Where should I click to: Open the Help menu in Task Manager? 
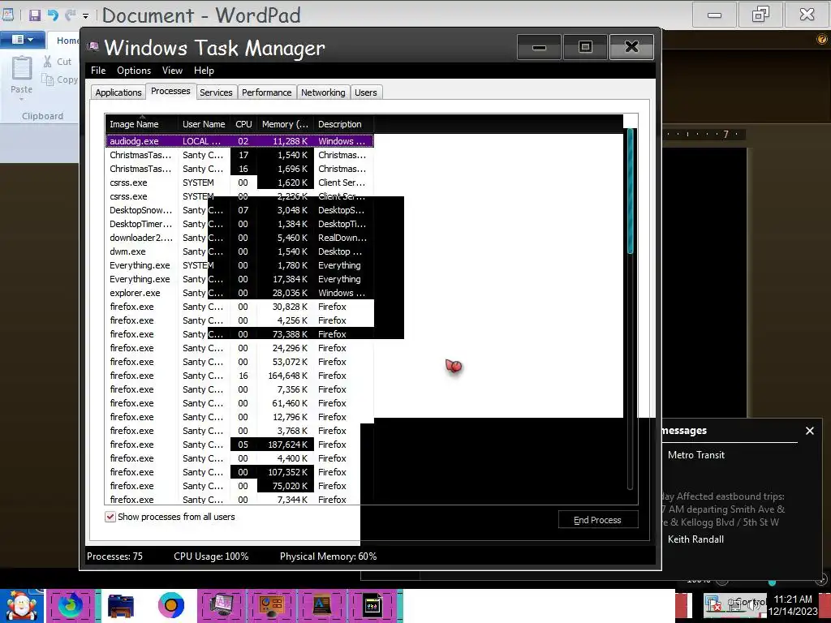pyautogui.click(x=204, y=71)
